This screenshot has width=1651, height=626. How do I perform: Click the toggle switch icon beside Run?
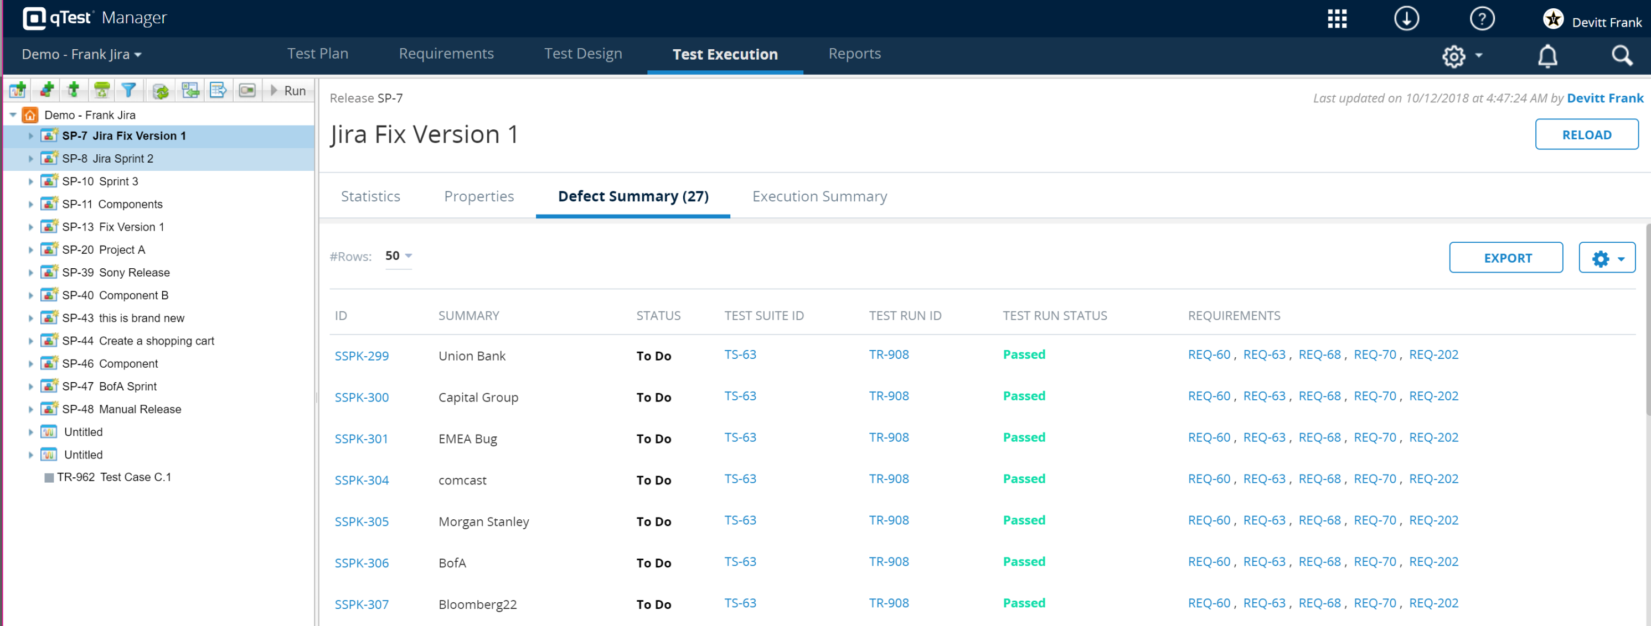click(247, 90)
